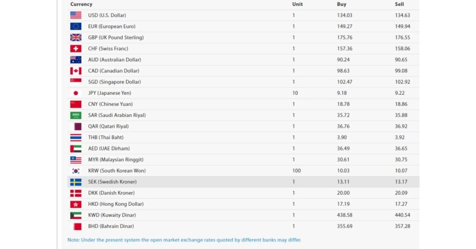Image resolution: width=476 pixels, height=249 pixels.
Task: Click the note about open market rates
Action: pos(184,240)
